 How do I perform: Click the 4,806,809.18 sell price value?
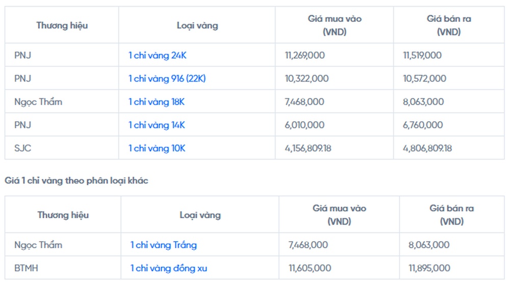point(427,148)
